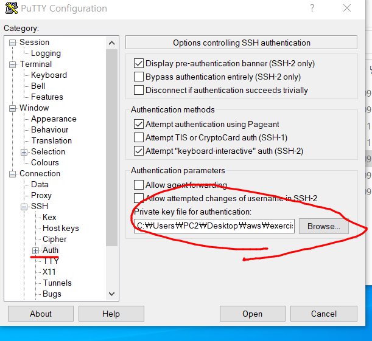Close the PuTTY Configuration window
This screenshot has width=372, height=341.
point(347,9)
